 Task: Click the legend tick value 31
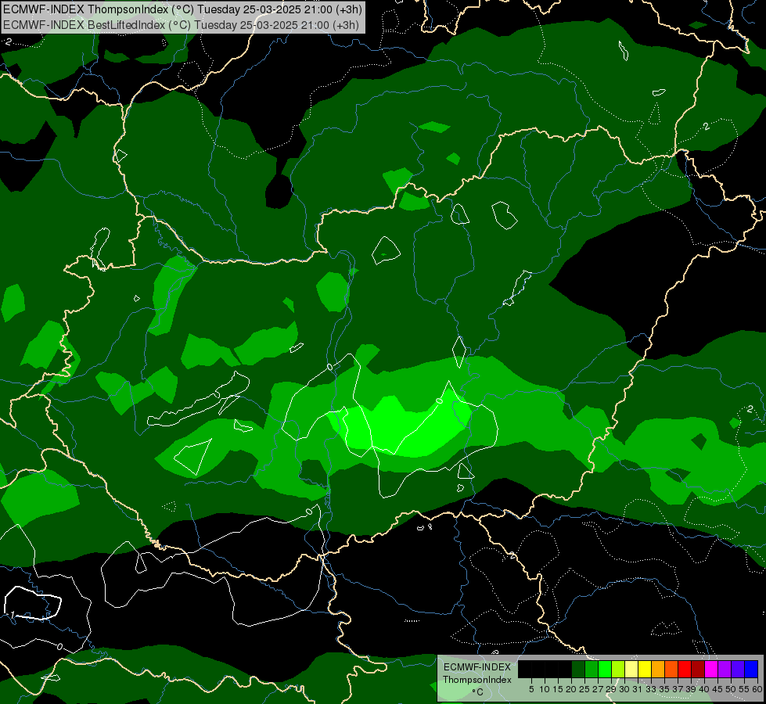pos(638,689)
